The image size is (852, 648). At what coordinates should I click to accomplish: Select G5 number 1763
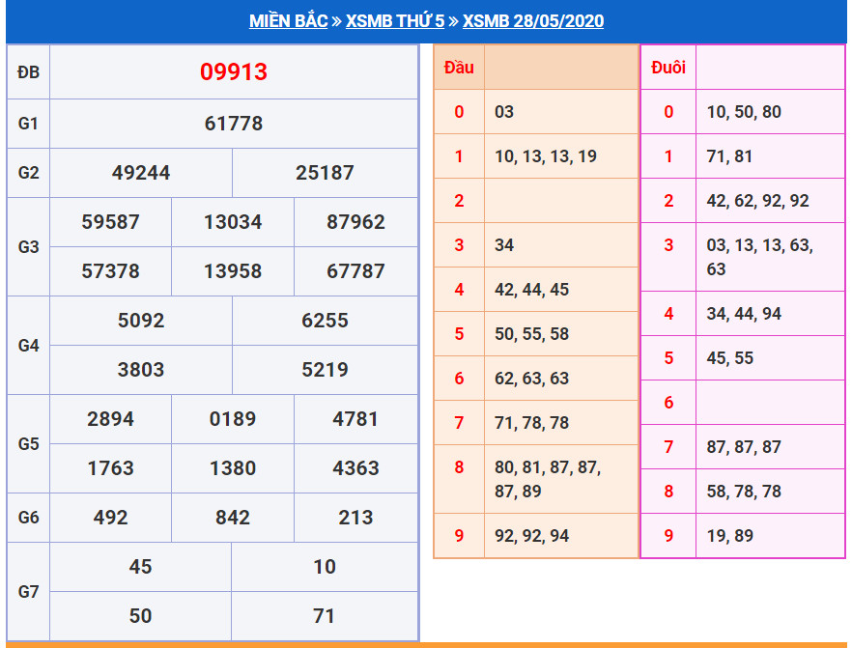(111, 468)
